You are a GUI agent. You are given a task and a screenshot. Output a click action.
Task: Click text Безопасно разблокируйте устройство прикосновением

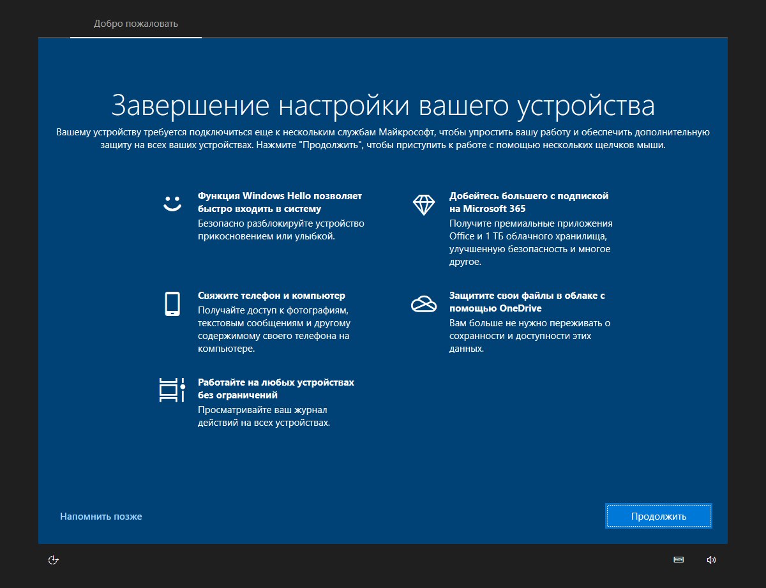281,230
